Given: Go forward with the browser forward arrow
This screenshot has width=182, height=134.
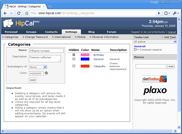Looking at the screenshot, I should pyautogui.click(x=11, y=13).
